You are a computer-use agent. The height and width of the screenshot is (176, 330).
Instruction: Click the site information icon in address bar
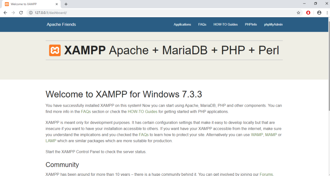coord(31,13)
